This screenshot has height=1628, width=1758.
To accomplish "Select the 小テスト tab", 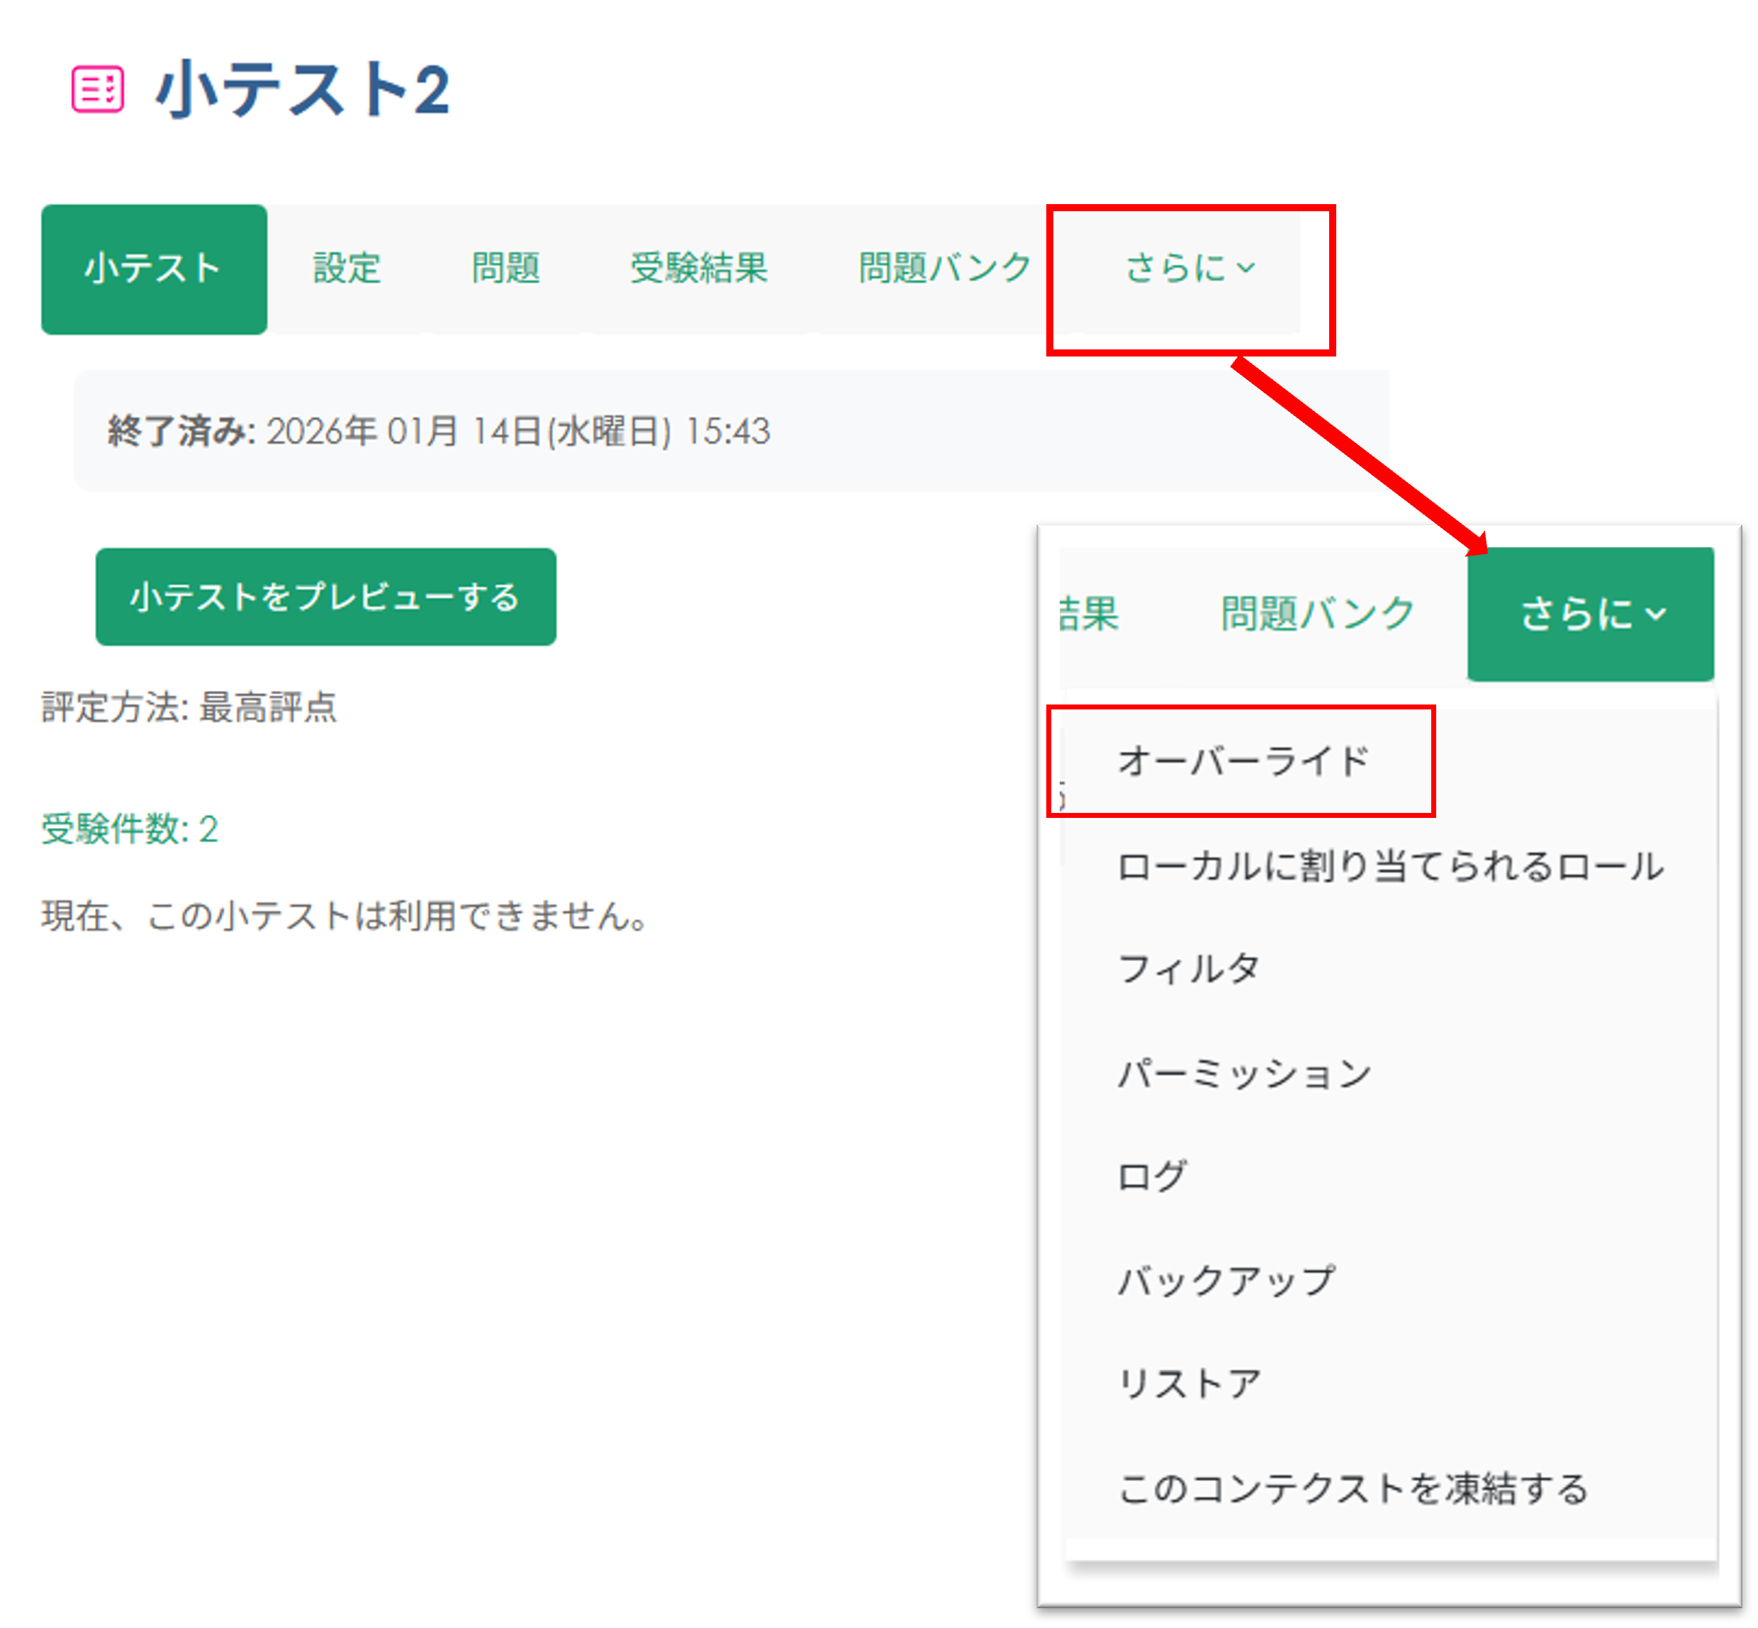I will (153, 269).
